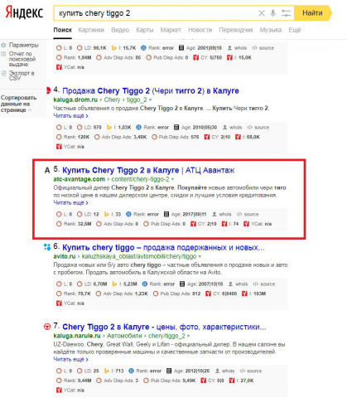The height and width of the screenshot is (398, 347).
Task: Activate voice search microphone icon
Action: (272, 13)
